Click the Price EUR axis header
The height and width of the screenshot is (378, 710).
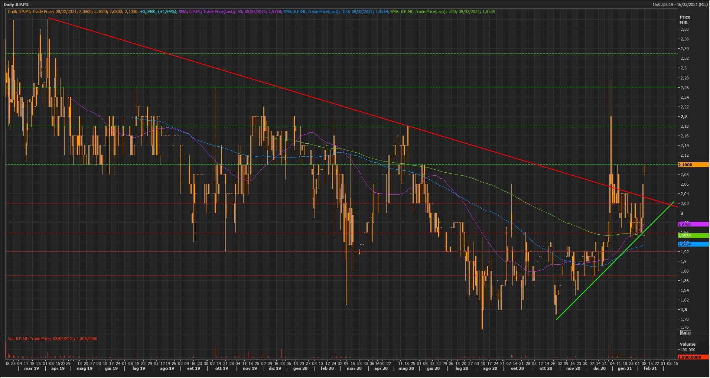point(685,20)
